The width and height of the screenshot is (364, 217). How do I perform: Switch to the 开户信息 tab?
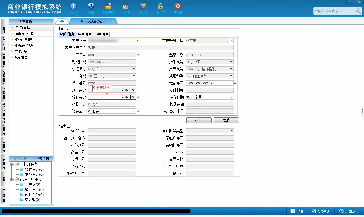pos(84,35)
